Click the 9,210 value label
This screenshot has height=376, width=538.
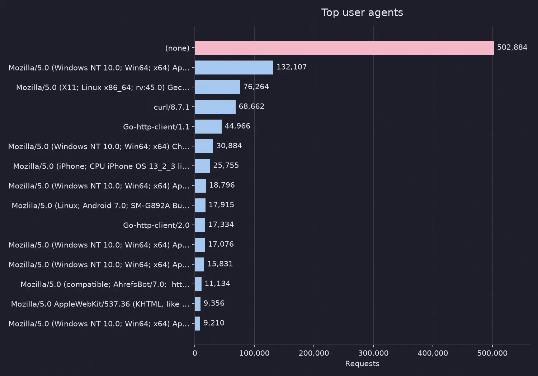click(214, 323)
